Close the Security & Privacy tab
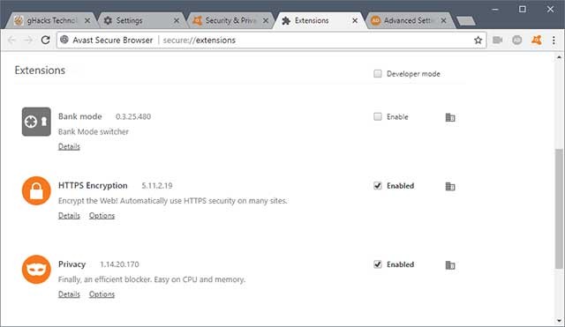 pyautogui.click(x=266, y=21)
